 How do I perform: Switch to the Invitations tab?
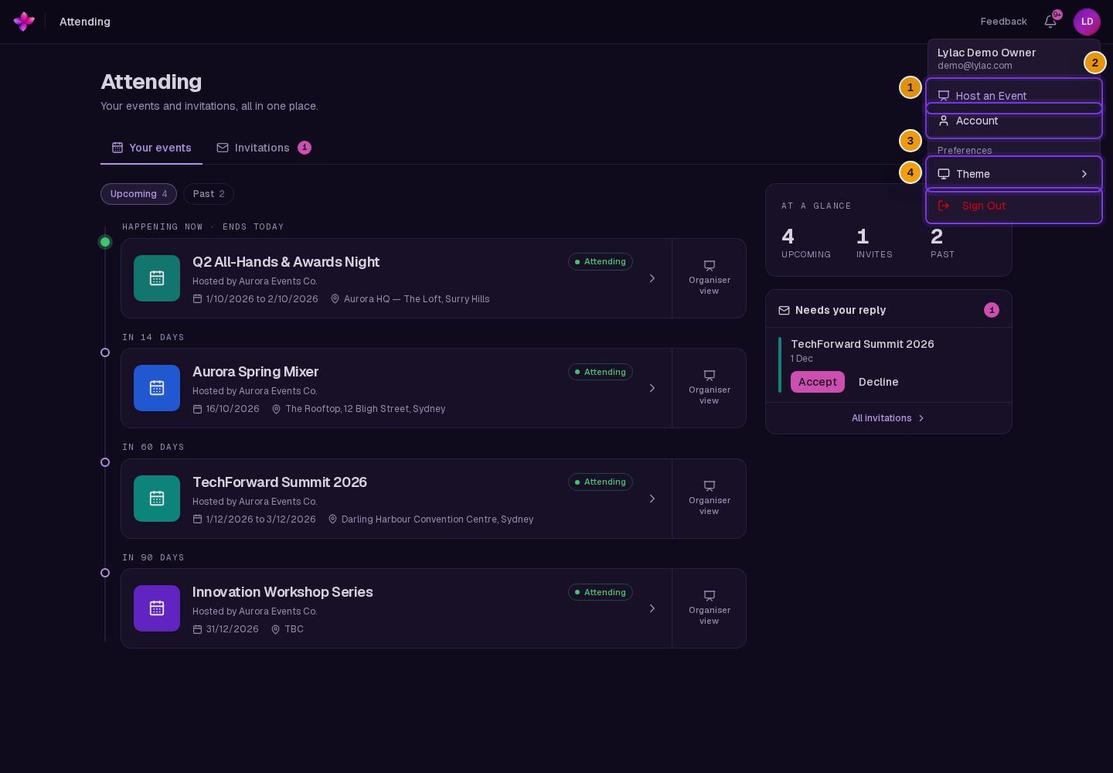264,148
